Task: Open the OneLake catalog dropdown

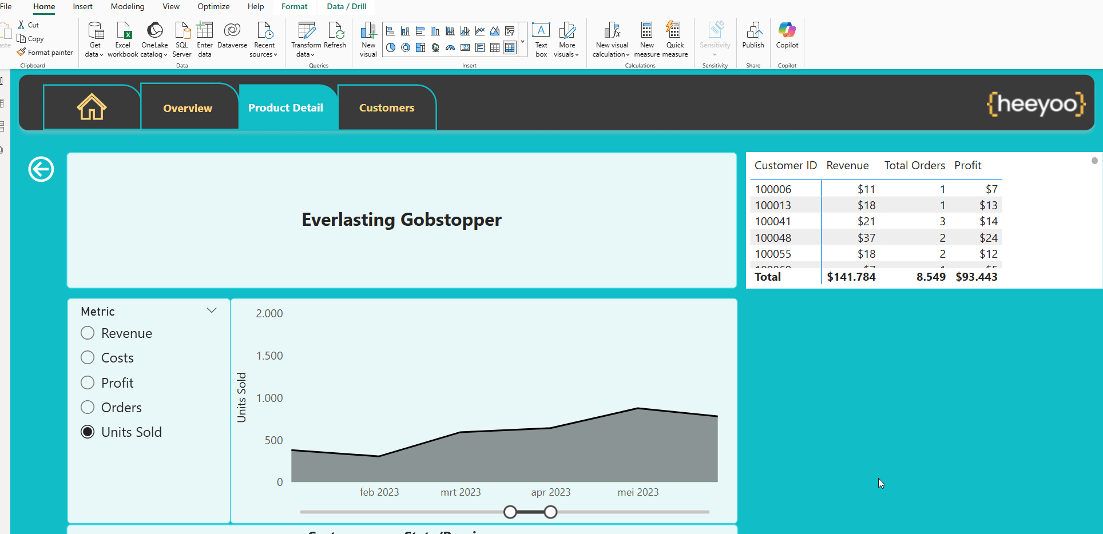Action: point(154,39)
